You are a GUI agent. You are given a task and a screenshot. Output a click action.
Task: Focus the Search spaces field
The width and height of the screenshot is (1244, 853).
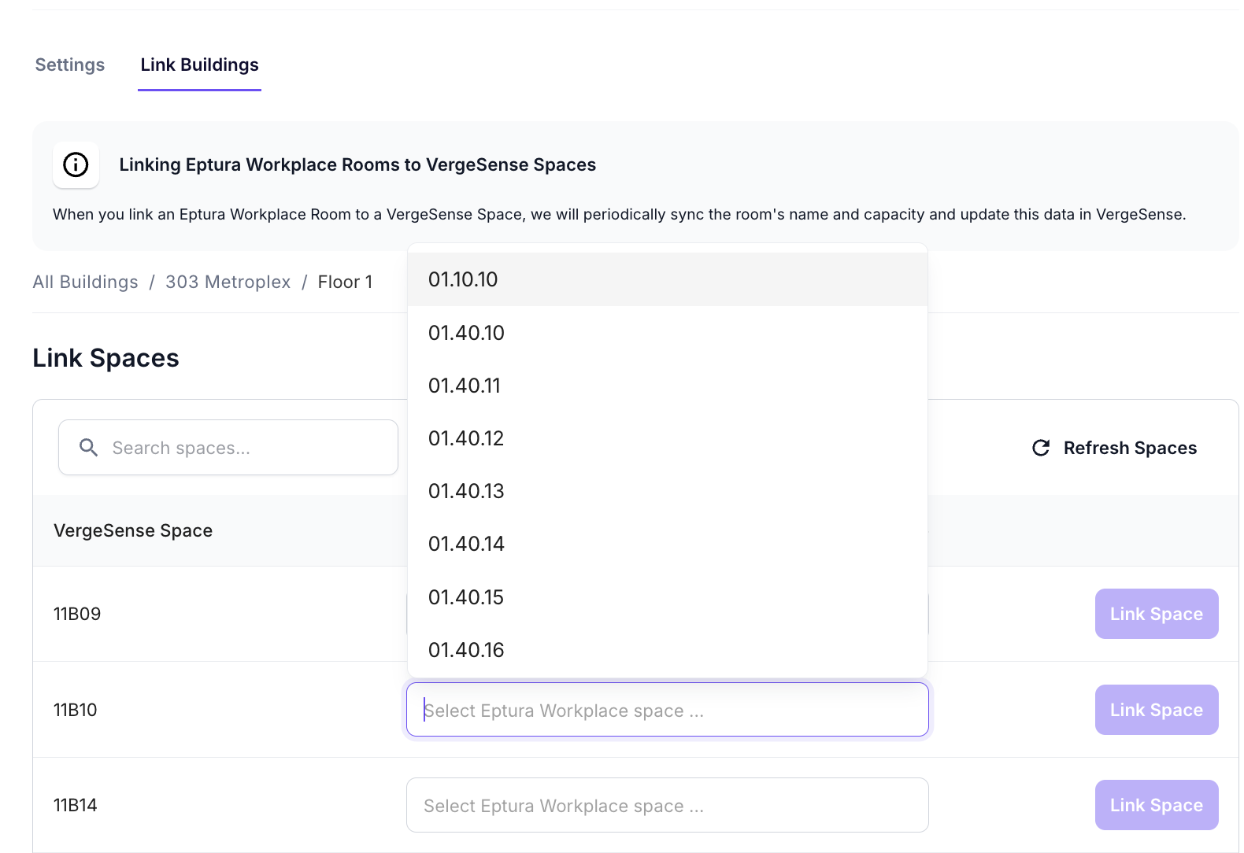point(228,448)
